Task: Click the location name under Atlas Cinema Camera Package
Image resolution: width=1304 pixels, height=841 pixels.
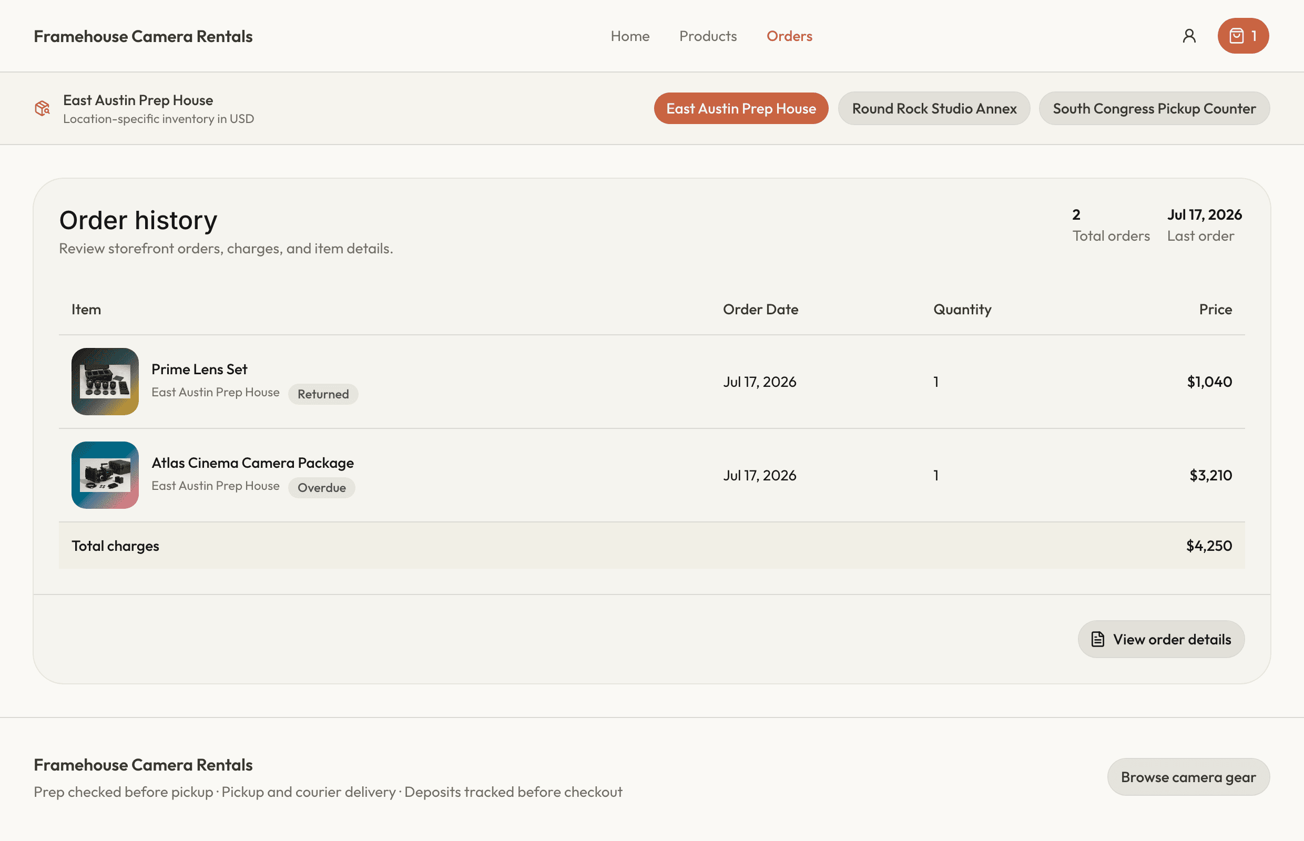Action: [215, 486]
